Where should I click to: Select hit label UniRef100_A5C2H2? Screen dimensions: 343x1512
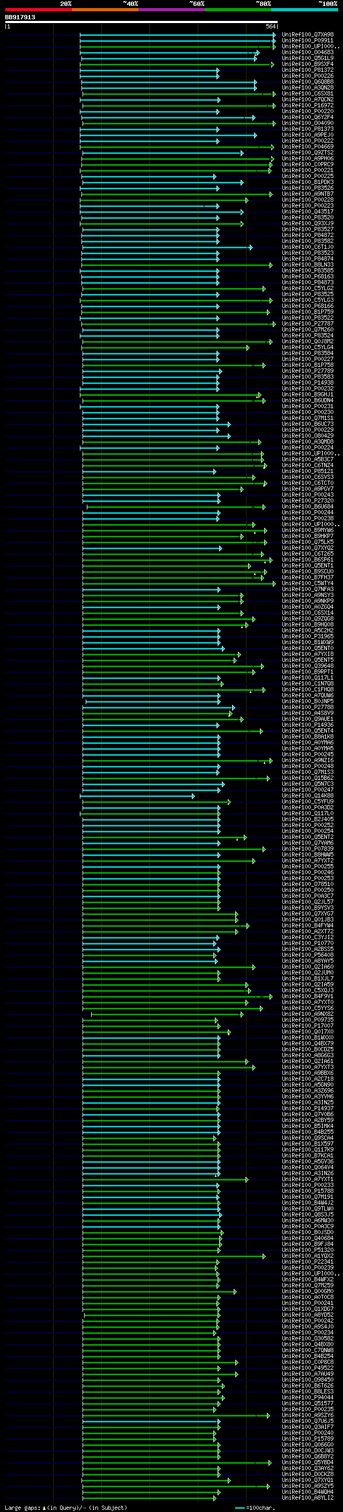pyautogui.click(x=308, y=630)
